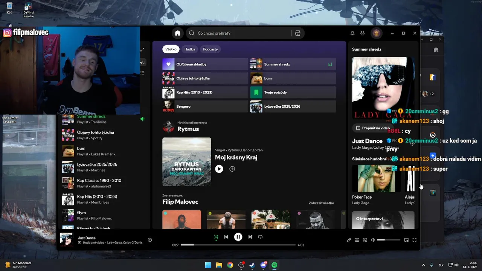Click Spotify icon in taskbar
The image size is (482, 271).
click(x=275, y=265)
